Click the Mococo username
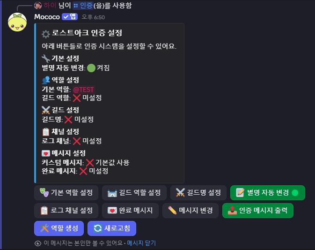Screen dimensions: 315x250 (47, 17)
